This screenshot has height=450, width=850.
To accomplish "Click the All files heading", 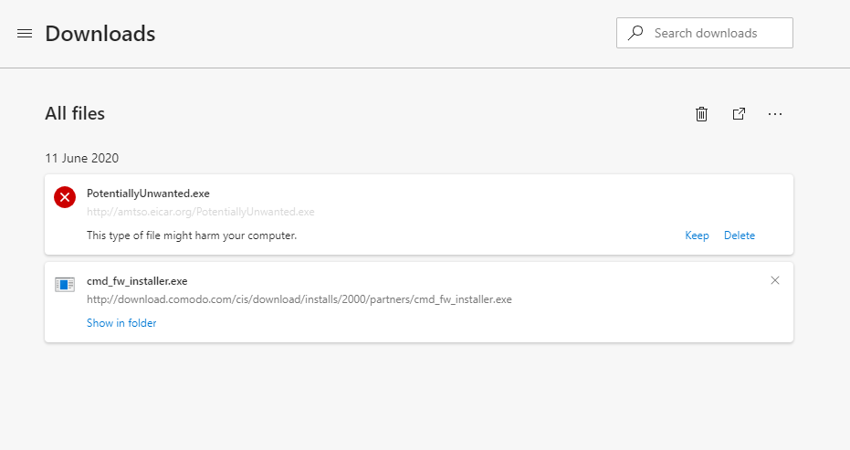I will tap(75, 114).
